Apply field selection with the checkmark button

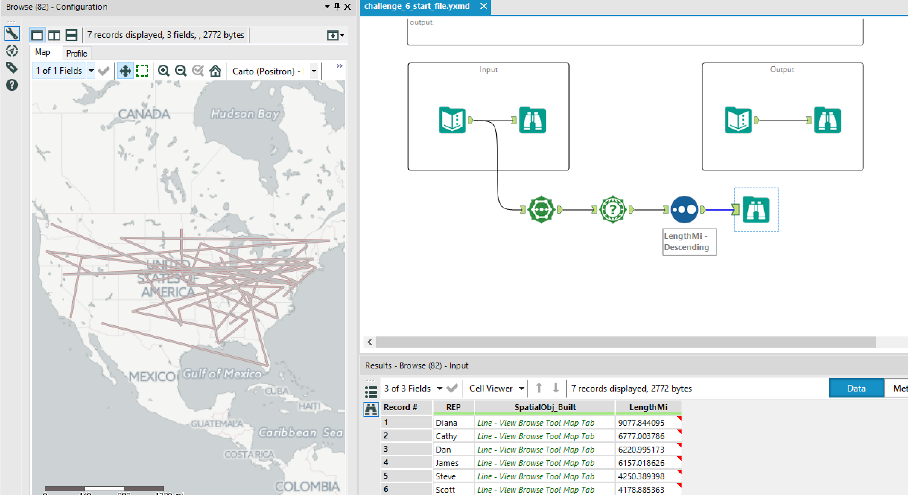point(104,70)
